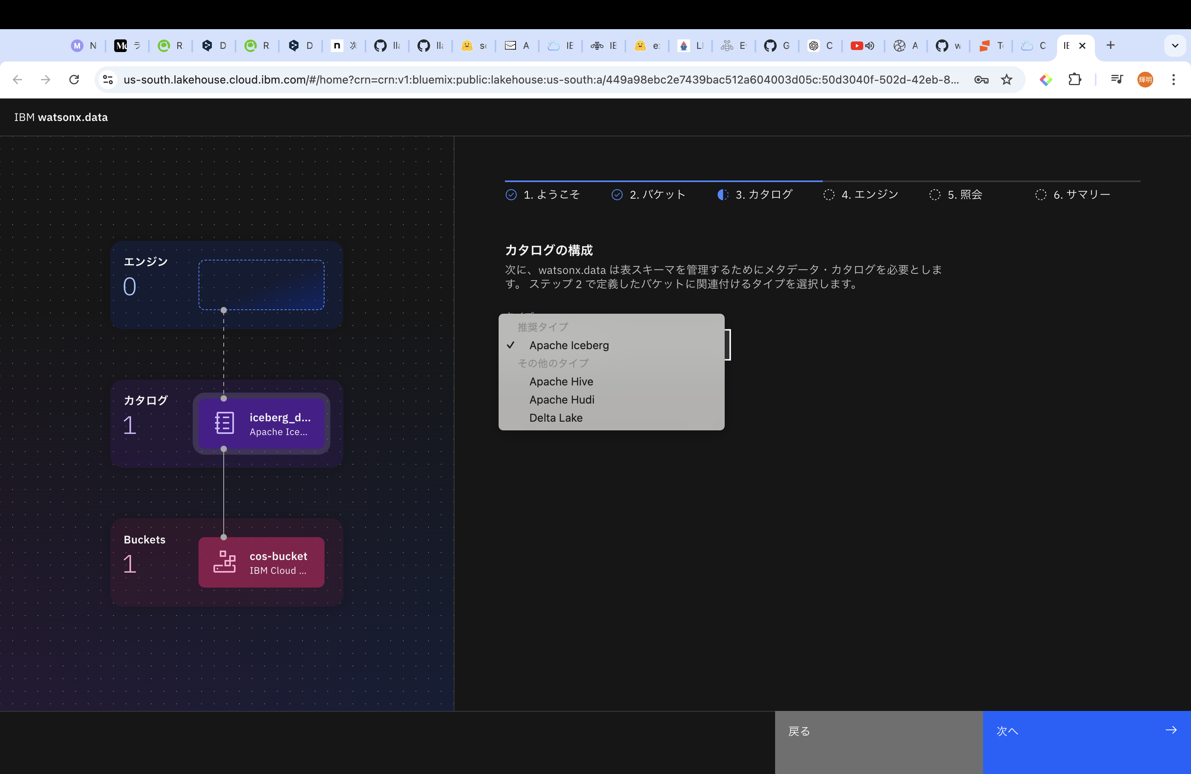This screenshot has height=774, width=1191.
Task: Open media controls icon
Action: [x=1117, y=79]
